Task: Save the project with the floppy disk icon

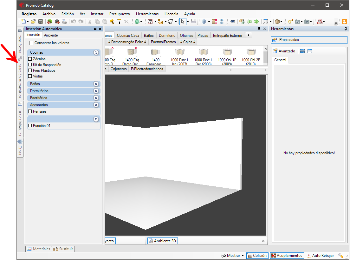Action: point(41,22)
